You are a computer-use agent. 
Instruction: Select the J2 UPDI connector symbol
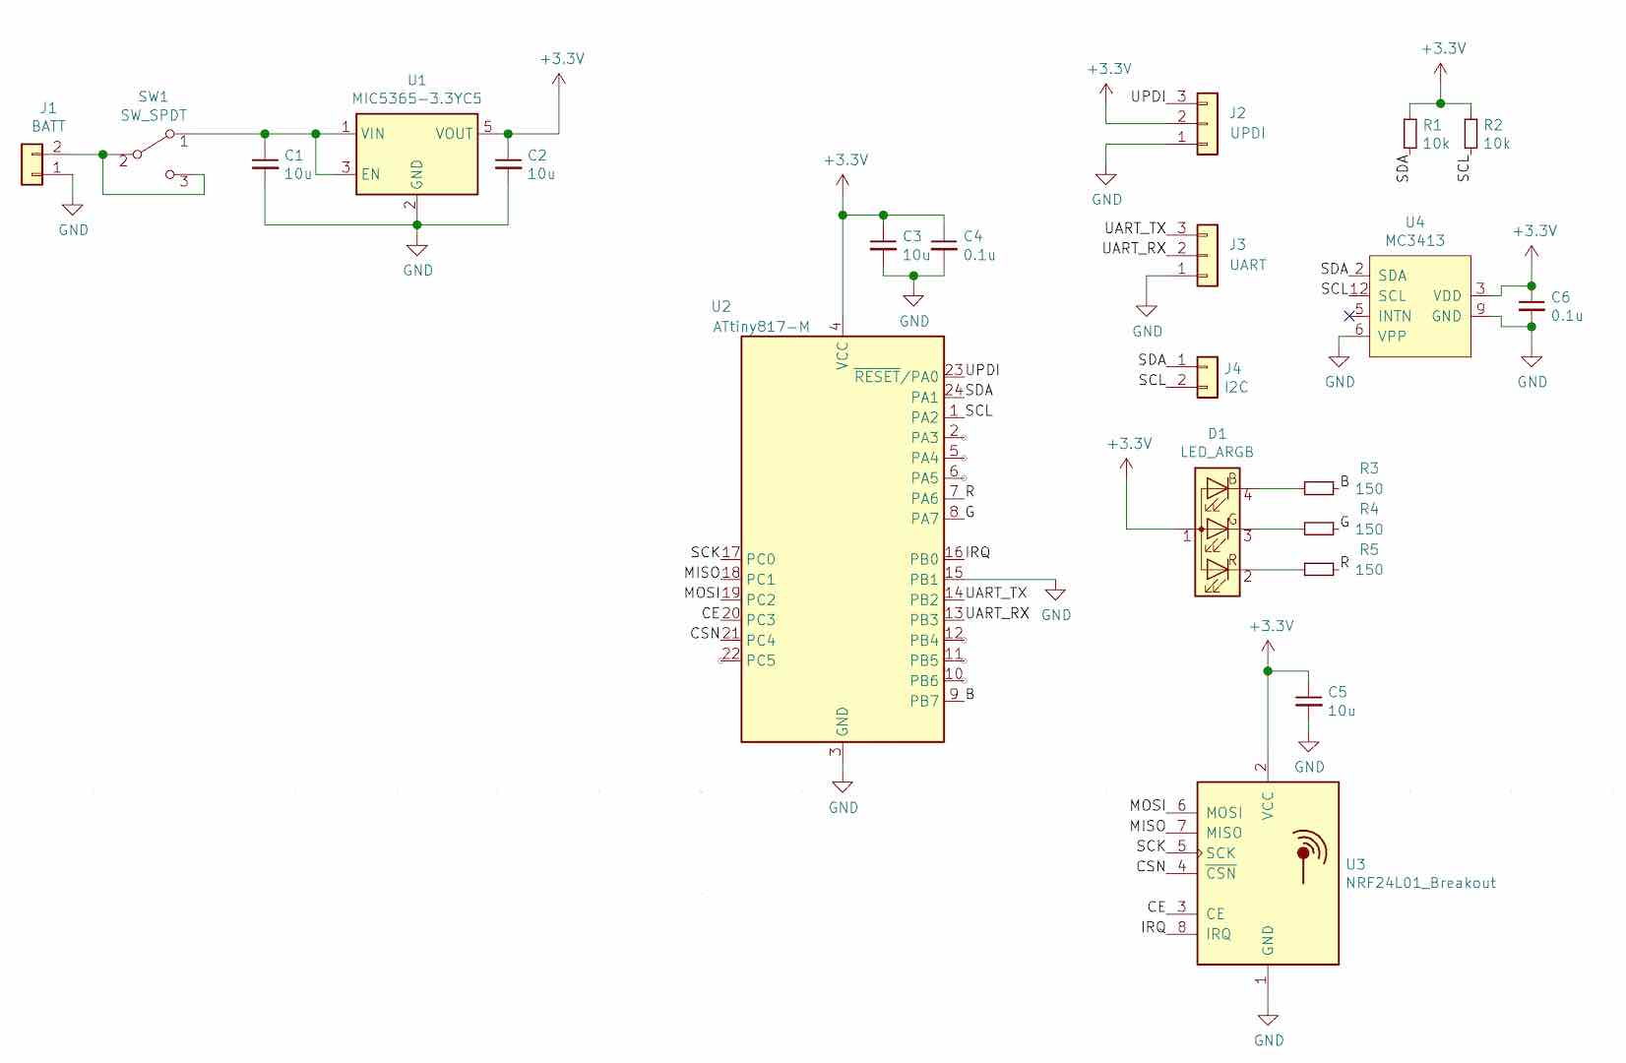point(1207,124)
